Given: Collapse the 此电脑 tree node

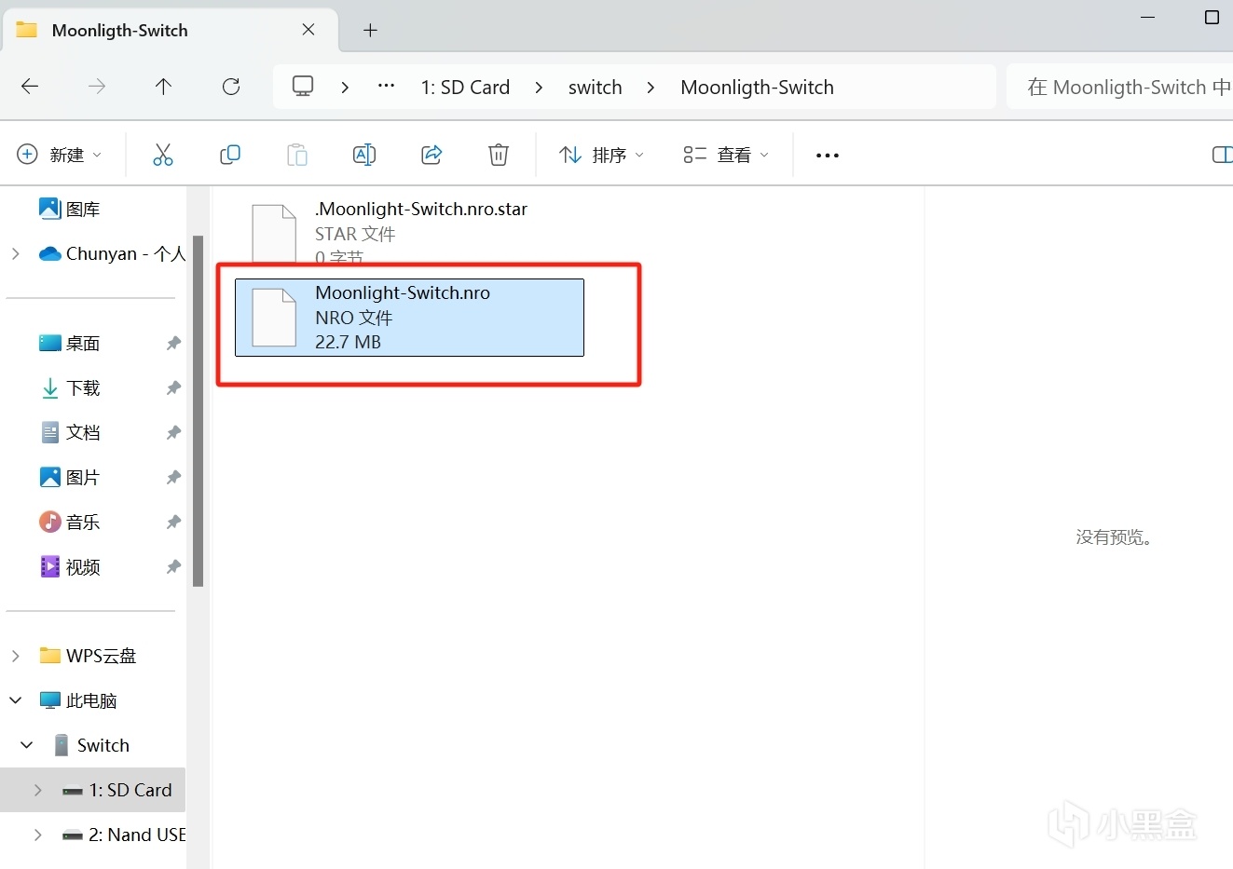Looking at the screenshot, I should tap(15, 700).
